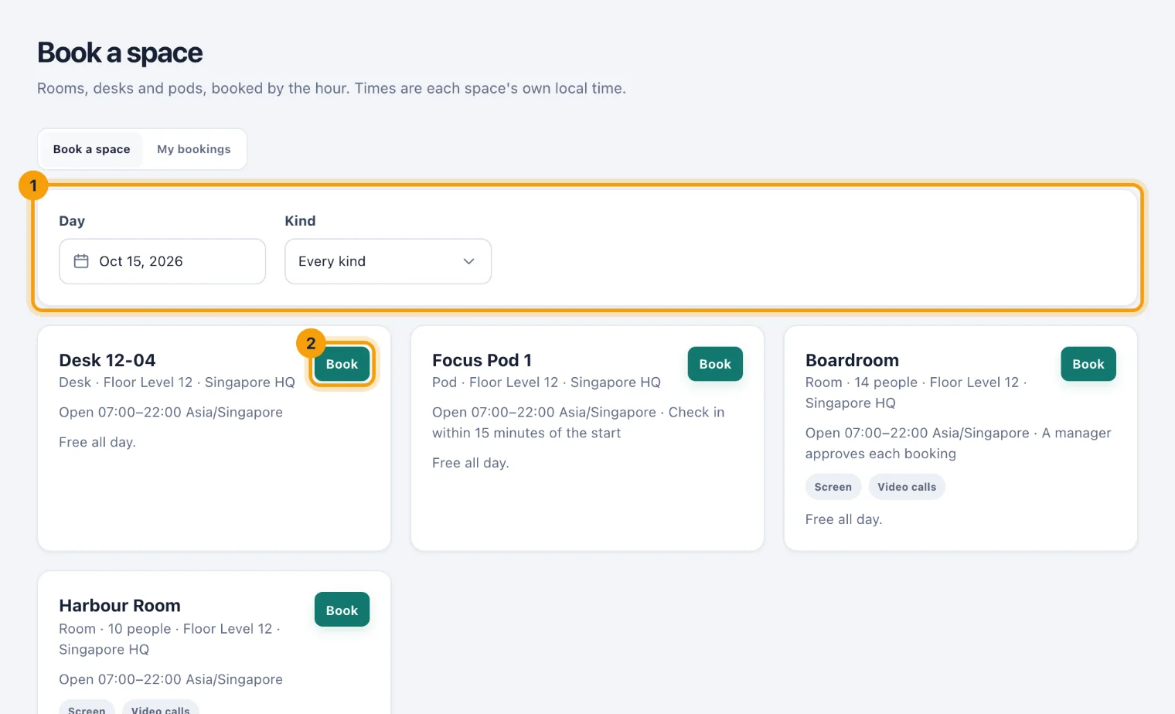Click the Desk 12-04 card title

107,360
